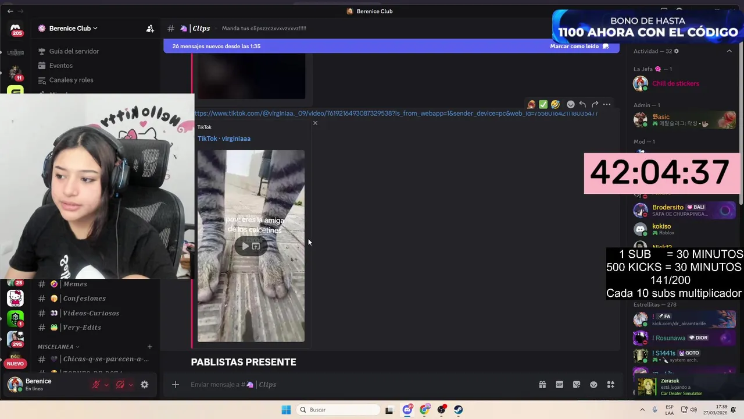Open Discord from the Windows taskbar
This screenshot has width=744, height=419.
click(x=407, y=410)
